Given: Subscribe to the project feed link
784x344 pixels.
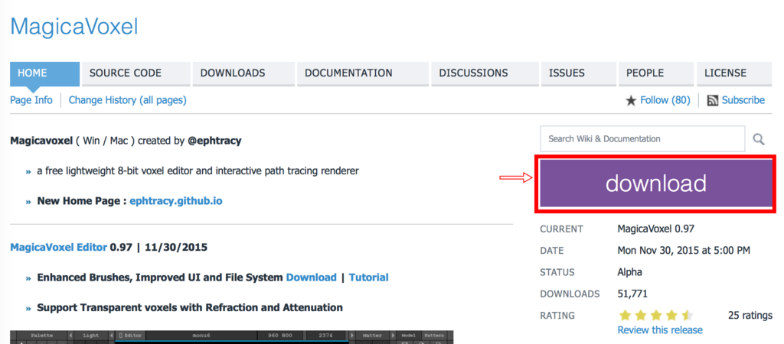Looking at the screenshot, I should click(743, 100).
